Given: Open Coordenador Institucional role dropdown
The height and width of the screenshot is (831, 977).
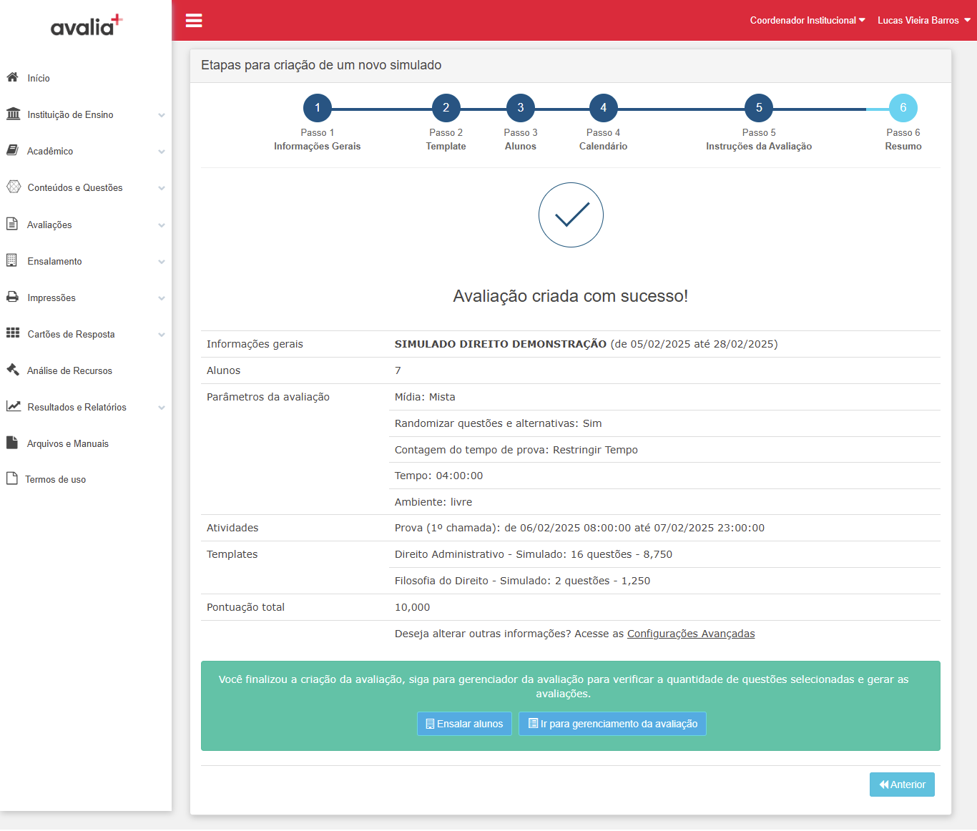Looking at the screenshot, I should [807, 20].
